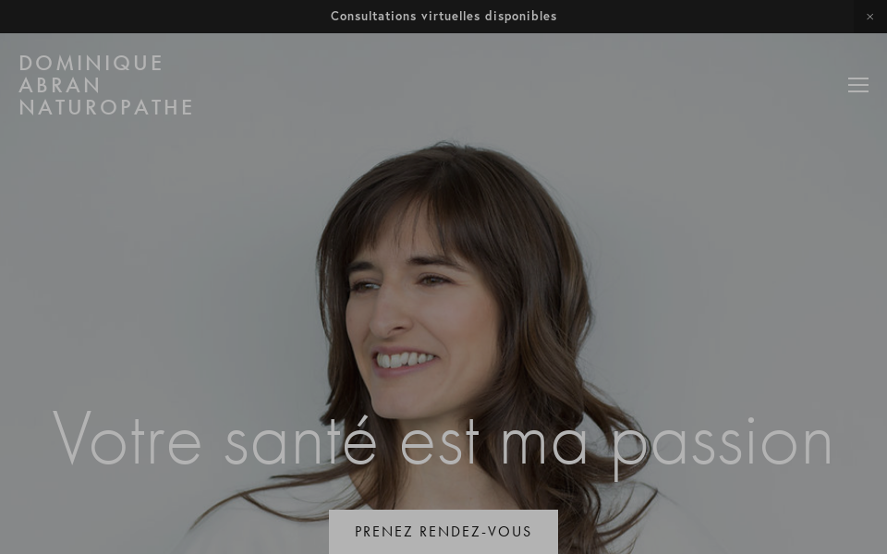
Task: Dismiss the announcement bar with the X
Action: 870,17
